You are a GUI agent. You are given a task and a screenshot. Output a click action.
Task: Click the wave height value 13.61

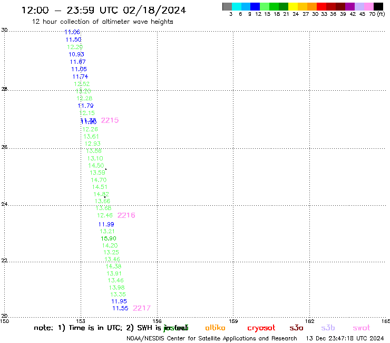(x=91, y=137)
